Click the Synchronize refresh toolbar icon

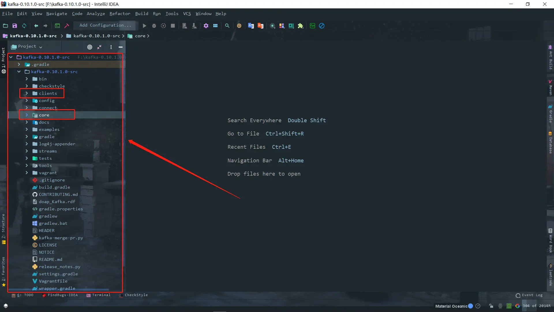click(x=24, y=26)
